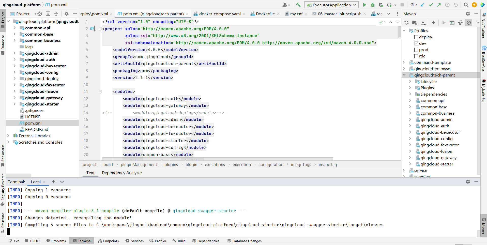Add Maven project plus icon
The height and width of the screenshot is (245, 487).
pos(433,23)
